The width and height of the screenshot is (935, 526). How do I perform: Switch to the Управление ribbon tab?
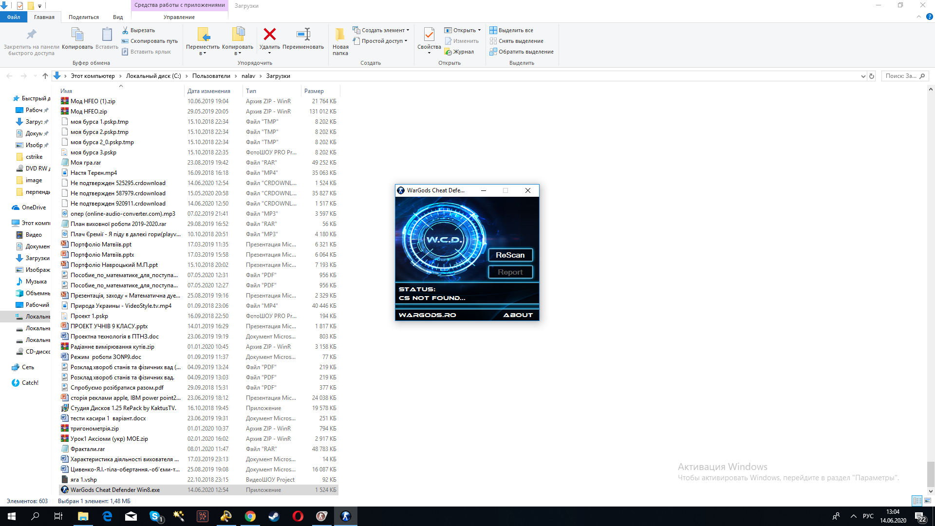point(179,17)
